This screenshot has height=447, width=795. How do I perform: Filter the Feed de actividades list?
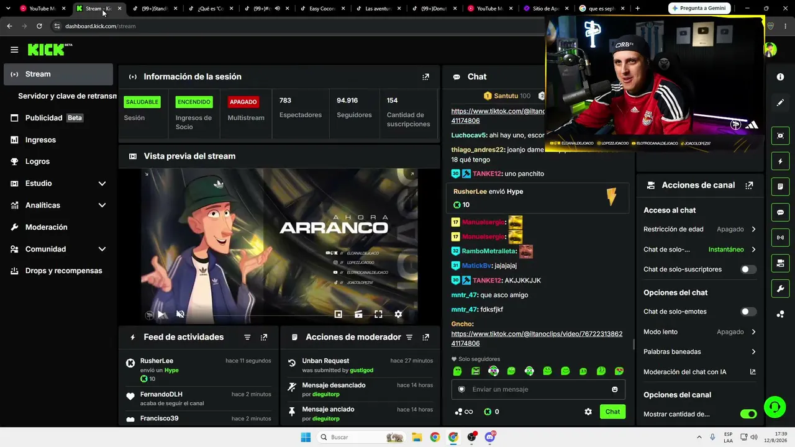[247, 337]
